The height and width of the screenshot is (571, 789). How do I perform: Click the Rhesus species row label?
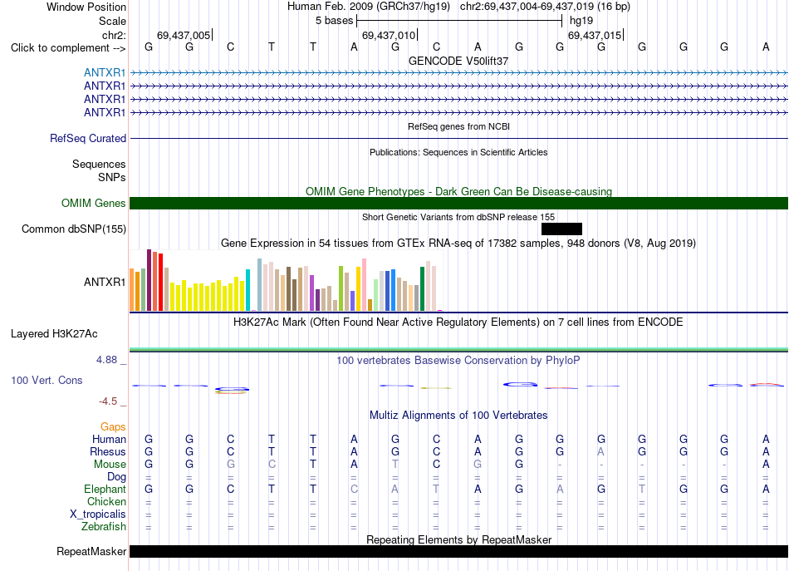pyautogui.click(x=108, y=451)
